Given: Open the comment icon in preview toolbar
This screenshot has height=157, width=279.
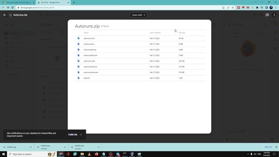Looking at the screenshot, I should (267, 15).
